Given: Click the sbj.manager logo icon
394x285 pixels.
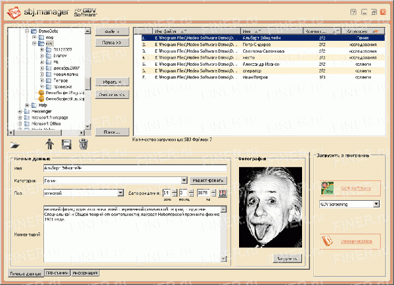Looking at the screenshot, I should tap(14, 13).
